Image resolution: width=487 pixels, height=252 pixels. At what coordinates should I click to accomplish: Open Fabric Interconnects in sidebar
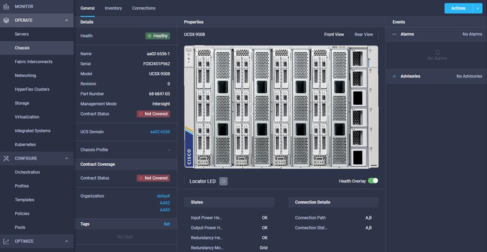click(x=37, y=62)
